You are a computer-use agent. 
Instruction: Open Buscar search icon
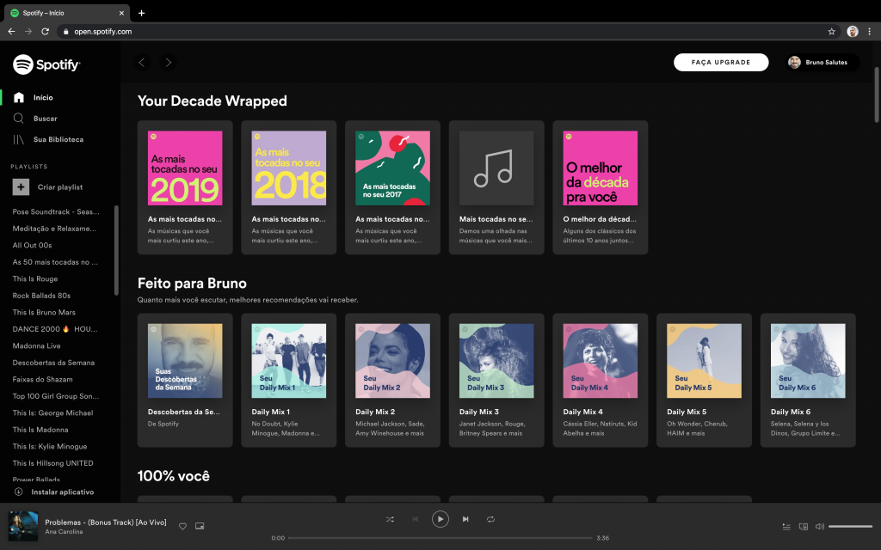coord(19,119)
